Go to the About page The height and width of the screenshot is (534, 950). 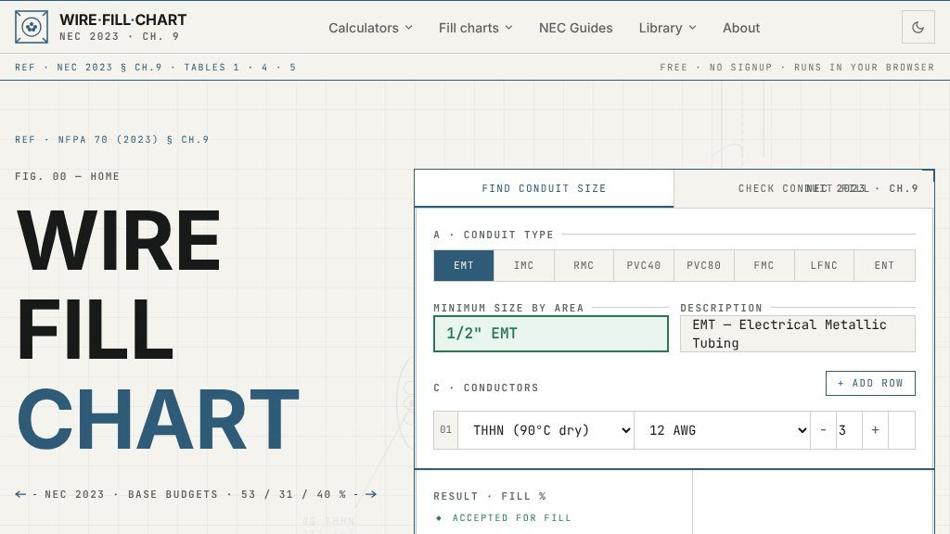[x=741, y=28]
